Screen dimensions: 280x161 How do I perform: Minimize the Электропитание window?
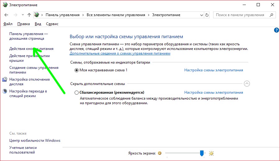coord(244,5)
